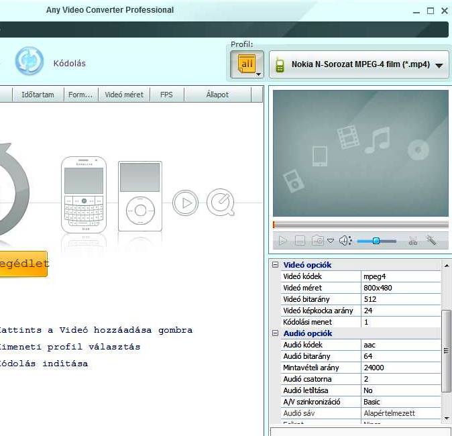The height and width of the screenshot is (436, 452).
Task: Edit Videó méret value 800x480
Action: [x=401, y=288]
